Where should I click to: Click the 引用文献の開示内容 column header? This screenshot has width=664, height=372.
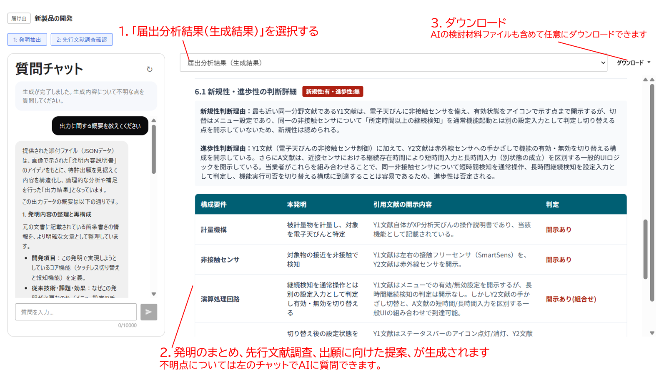[402, 205]
